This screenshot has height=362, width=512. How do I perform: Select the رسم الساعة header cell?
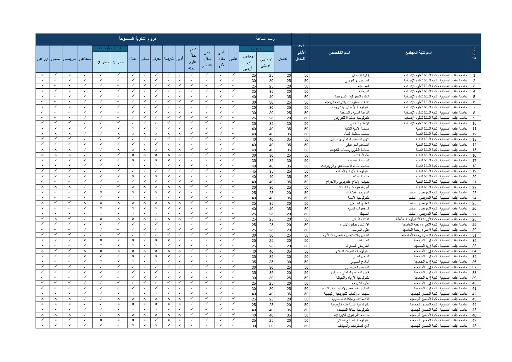point(265,39)
